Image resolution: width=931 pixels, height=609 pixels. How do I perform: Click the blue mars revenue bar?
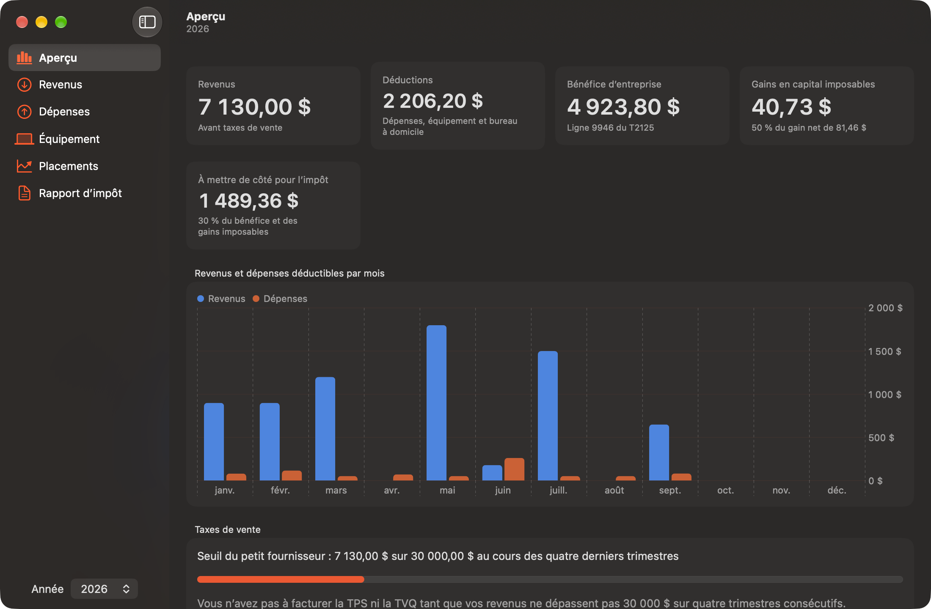[325, 429]
